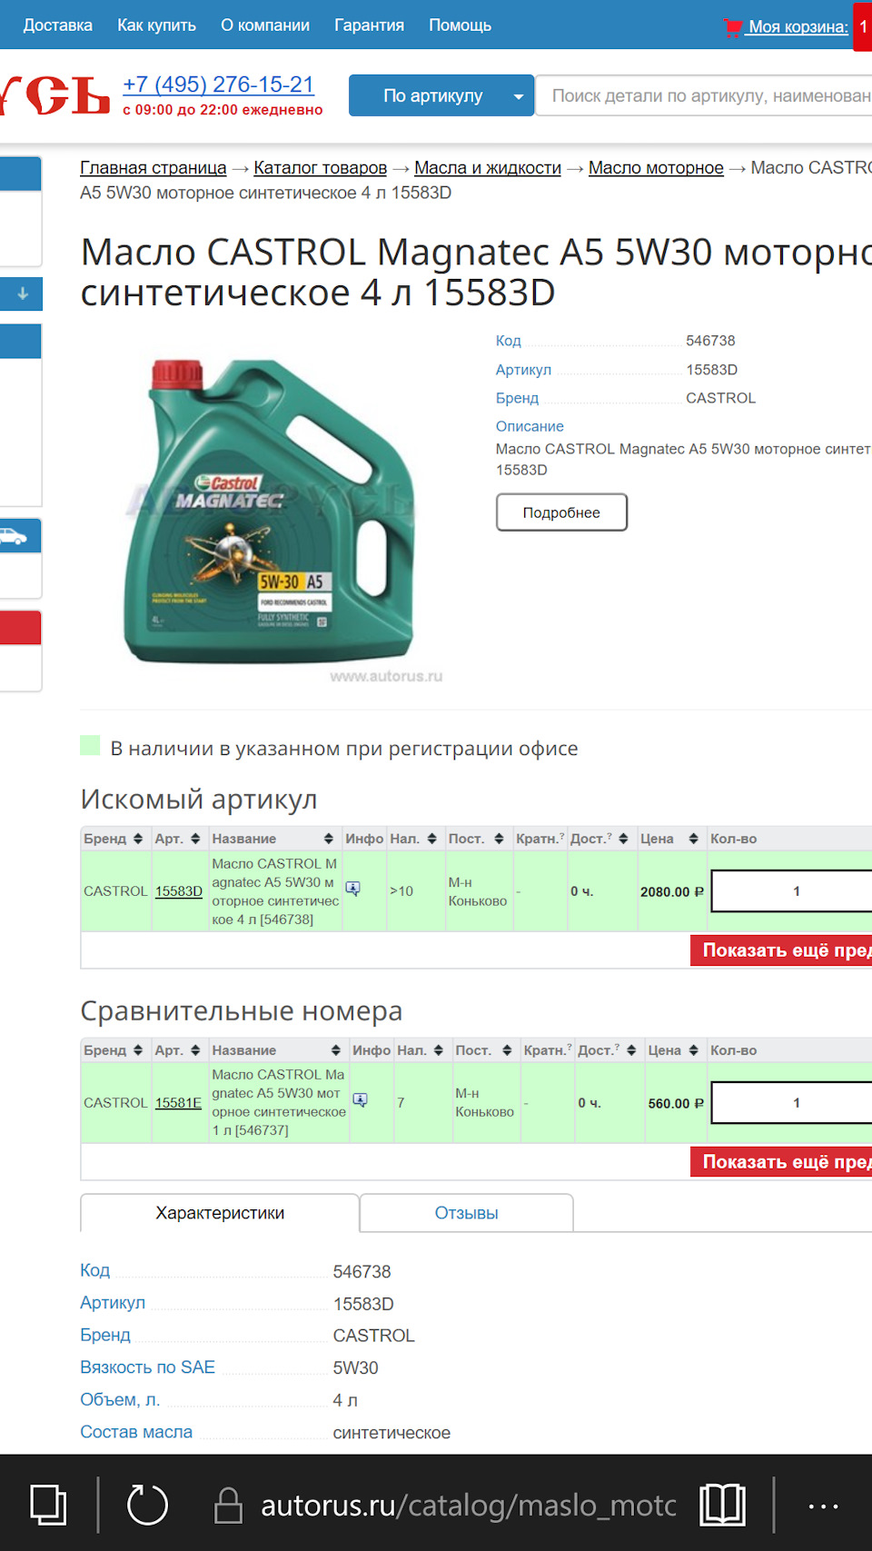Sort Искомый артикул table by Название
This screenshot has width=872, height=1551.
pyautogui.click(x=329, y=839)
